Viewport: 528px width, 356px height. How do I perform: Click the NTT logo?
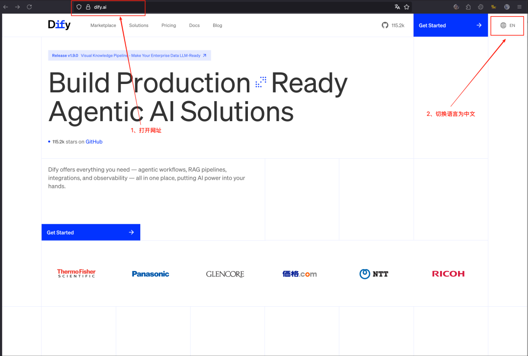click(x=374, y=274)
